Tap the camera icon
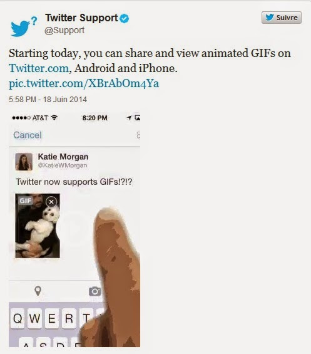The width and height of the screenshot is (311, 354). pos(95,291)
